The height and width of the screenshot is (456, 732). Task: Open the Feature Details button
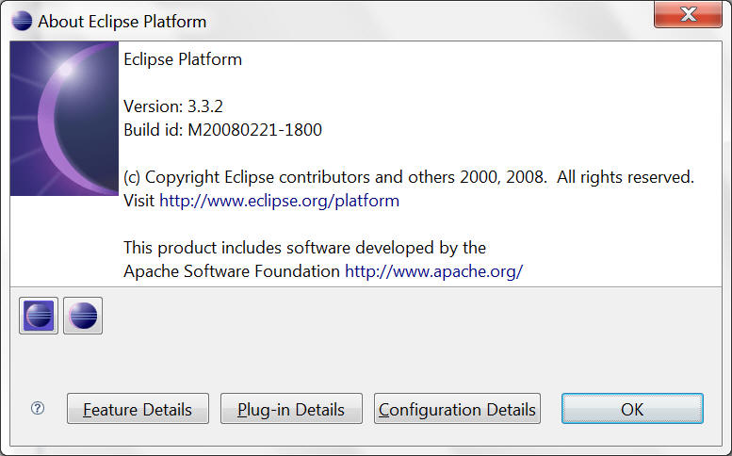coord(138,409)
